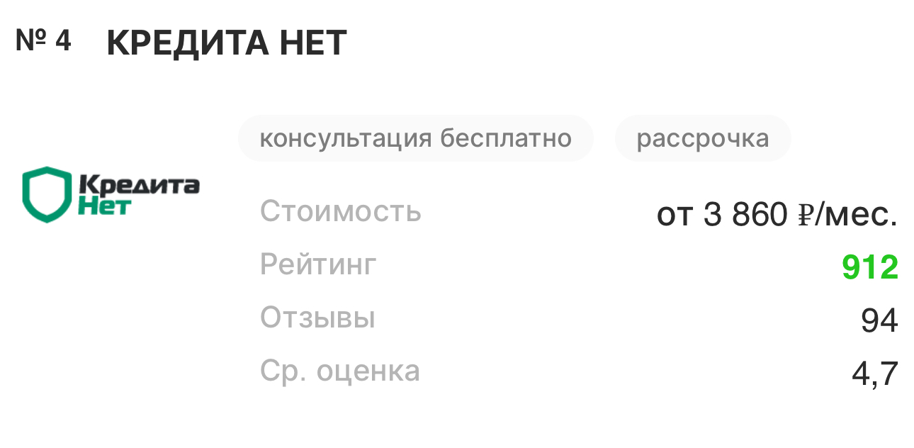This screenshot has width=914, height=448.
Task: Click the "Рейтинг" label
Action: point(318,264)
